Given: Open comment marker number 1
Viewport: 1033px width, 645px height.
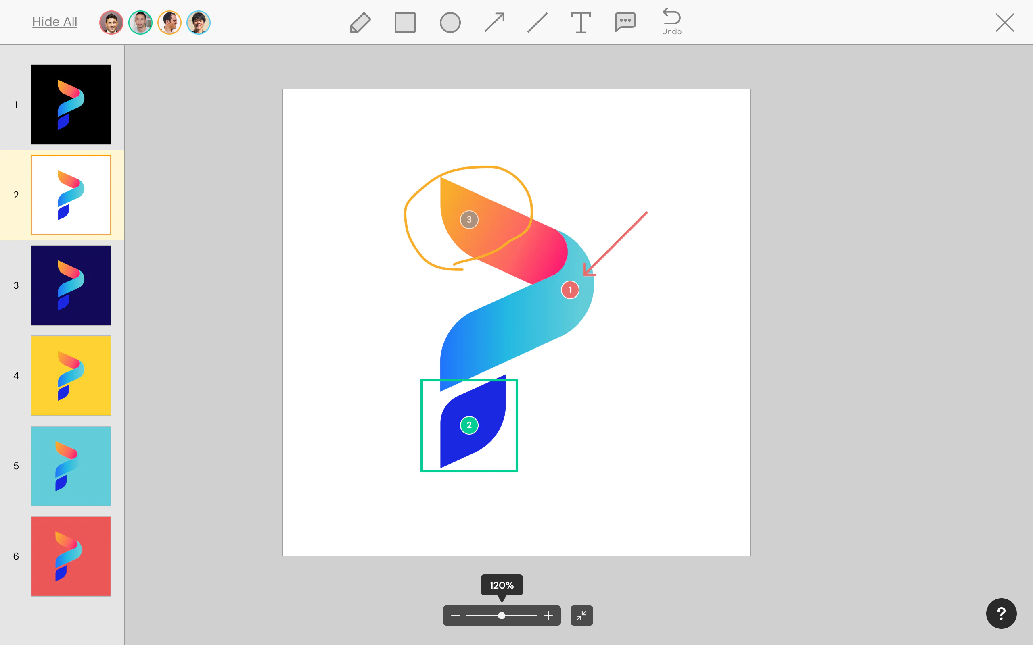Looking at the screenshot, I should coord(569,289).
